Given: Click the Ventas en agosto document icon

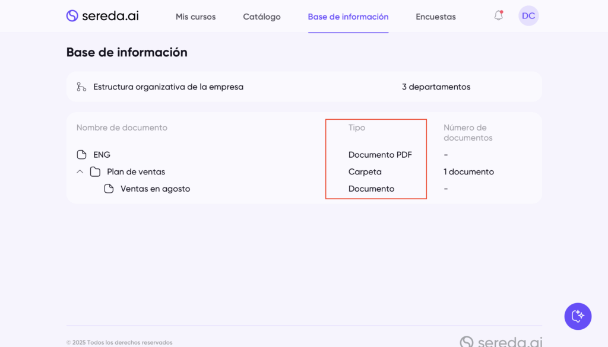Looking at the screenshot, I should pos(109,189).
